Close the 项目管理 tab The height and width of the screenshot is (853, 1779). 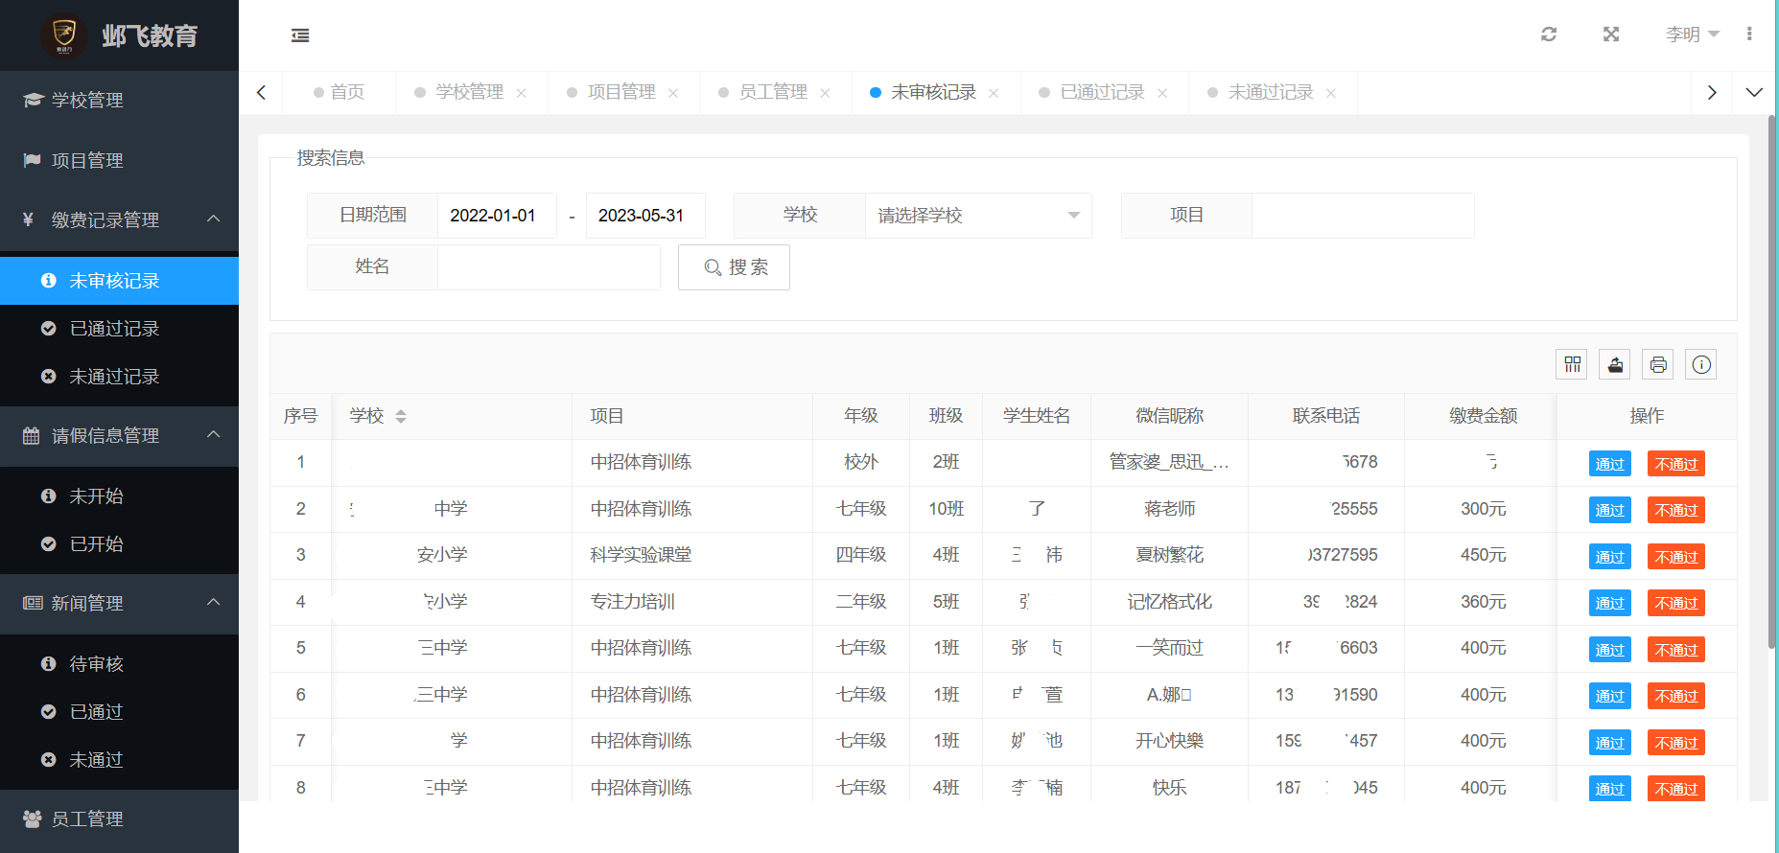673,93
